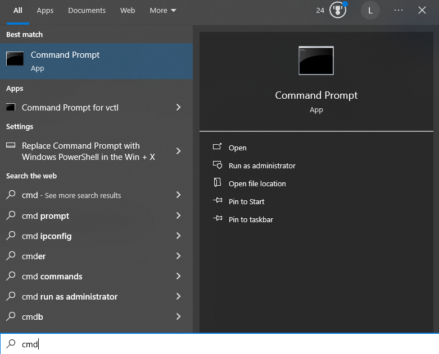Expand Command Prompt for vctl arrow
The height and width of the screenshot is (354, 439).
coord(178,107)
